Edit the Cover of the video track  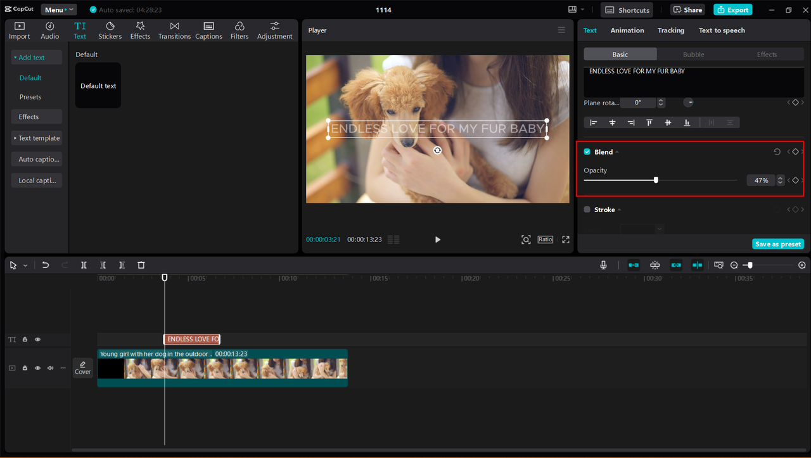pos(83,368)
